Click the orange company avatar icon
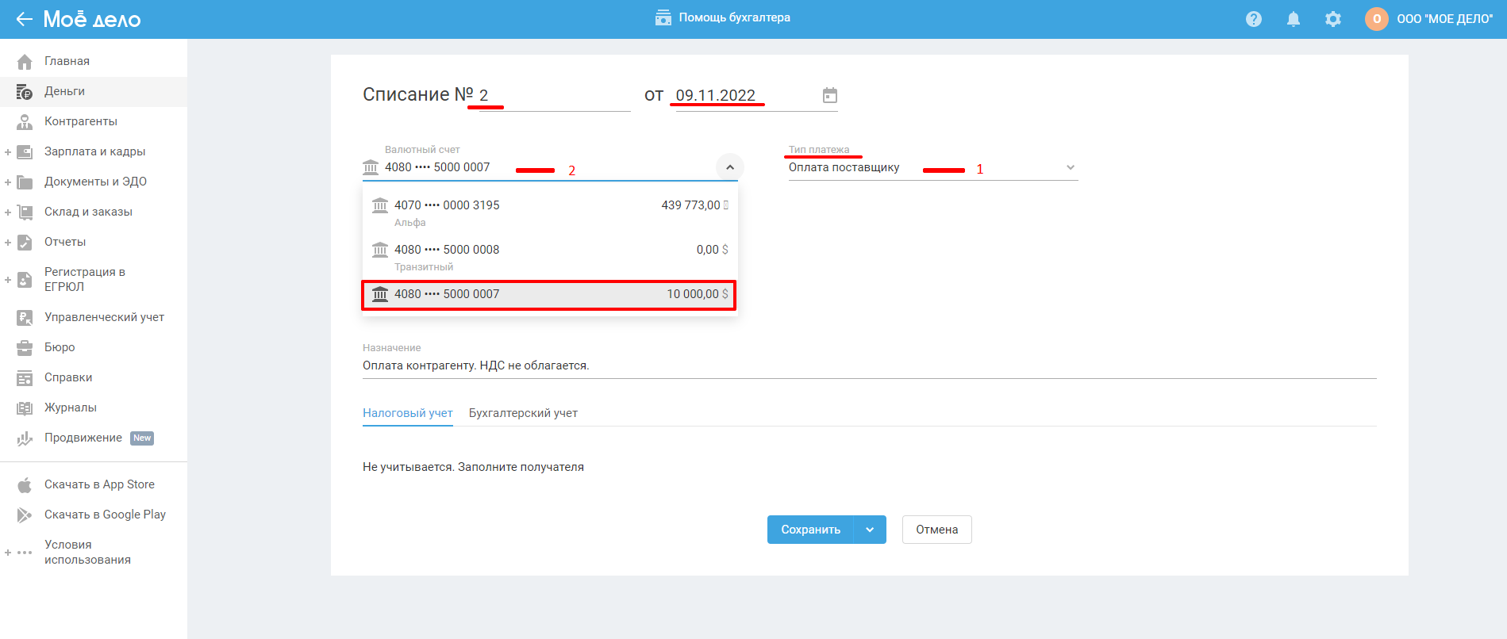1507x639 pixels. tap(1376, 19)
